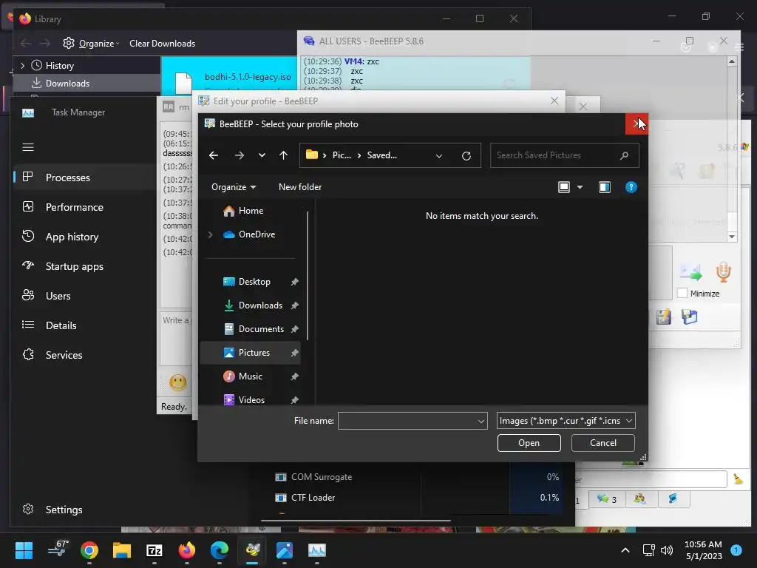The height and width of the screenshot is (568, 757).
Task: Click Clear Downloads in Library
Action: (x=162, y=44)
